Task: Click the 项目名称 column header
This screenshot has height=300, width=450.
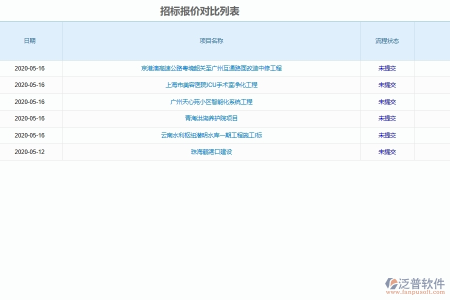Action: [211, 41]
